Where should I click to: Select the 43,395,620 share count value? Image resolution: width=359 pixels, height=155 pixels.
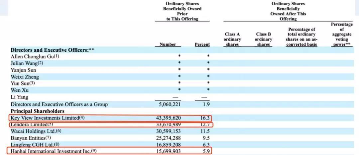pos(168,118)
